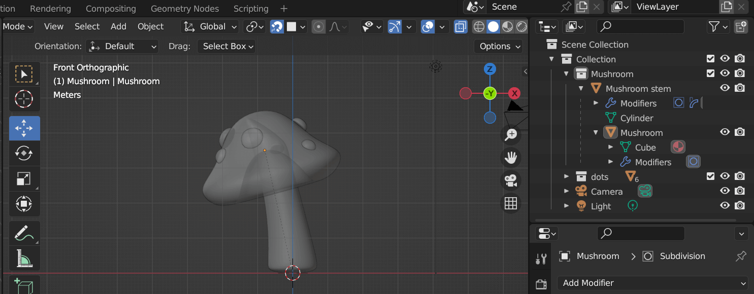Toggle snapping magnet button
The width and height of the screenshot is (754, 294).
click(277, 26)
